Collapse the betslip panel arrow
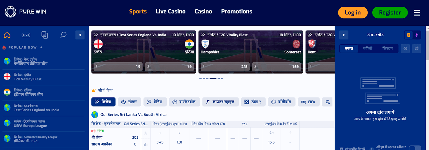This screenshot has width=429, height=150. 344,35
